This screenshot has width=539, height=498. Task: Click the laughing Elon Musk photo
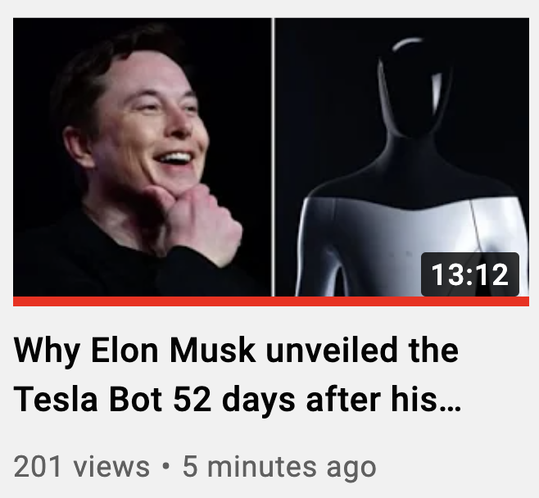142,157
